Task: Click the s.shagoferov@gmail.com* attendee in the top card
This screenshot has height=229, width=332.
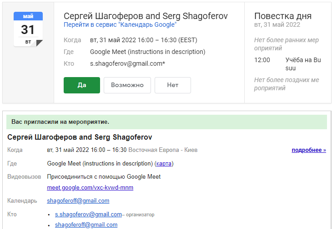Action: pos(127,63)
